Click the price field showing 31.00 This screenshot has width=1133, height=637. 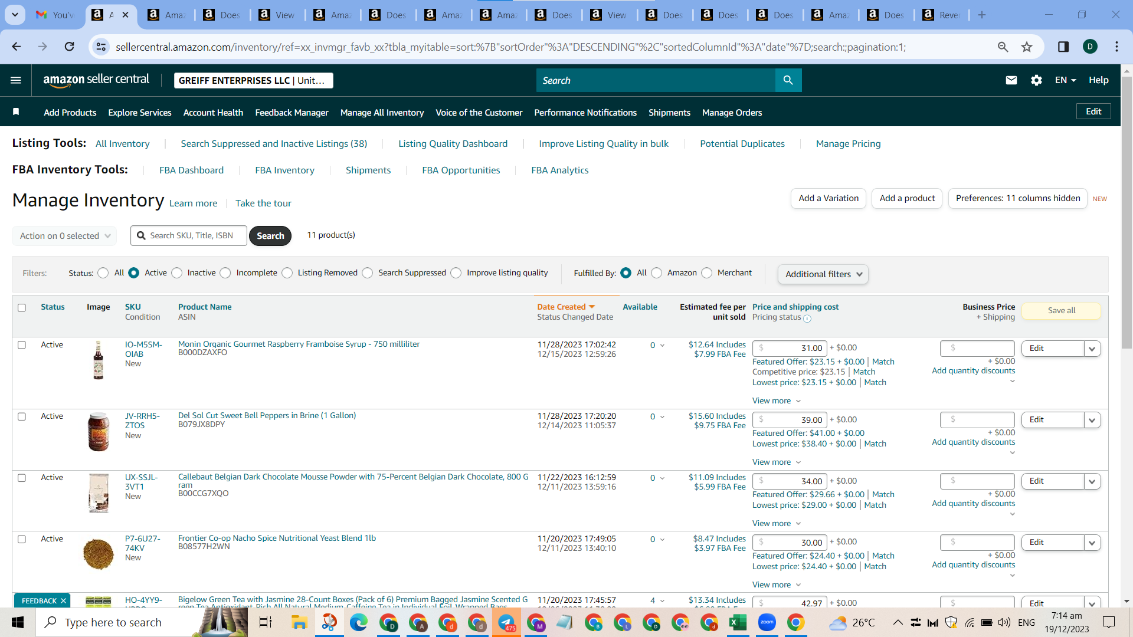click(x=790, y=349)
